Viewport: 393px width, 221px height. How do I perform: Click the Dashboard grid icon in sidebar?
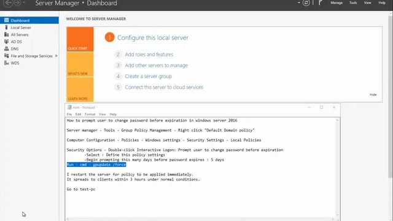pos(7,20)
